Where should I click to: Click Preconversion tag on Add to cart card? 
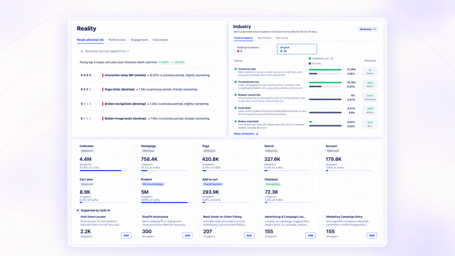212,184
